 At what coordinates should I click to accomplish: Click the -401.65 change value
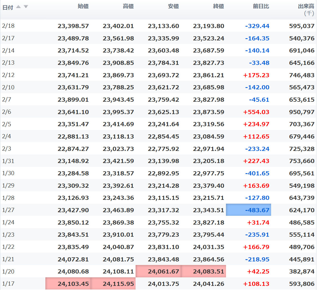tap(257, 173)
